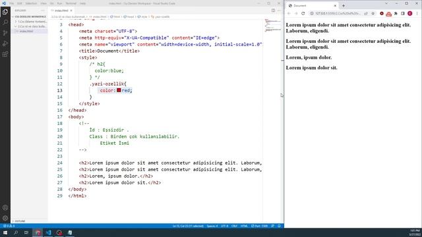The image size is (422, 237).
Task: Open a new Chrome tab
Action: pos(344,6)
